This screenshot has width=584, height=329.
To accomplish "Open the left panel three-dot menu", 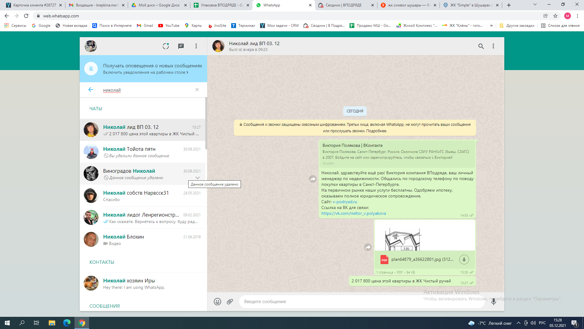I will [196, 46].
